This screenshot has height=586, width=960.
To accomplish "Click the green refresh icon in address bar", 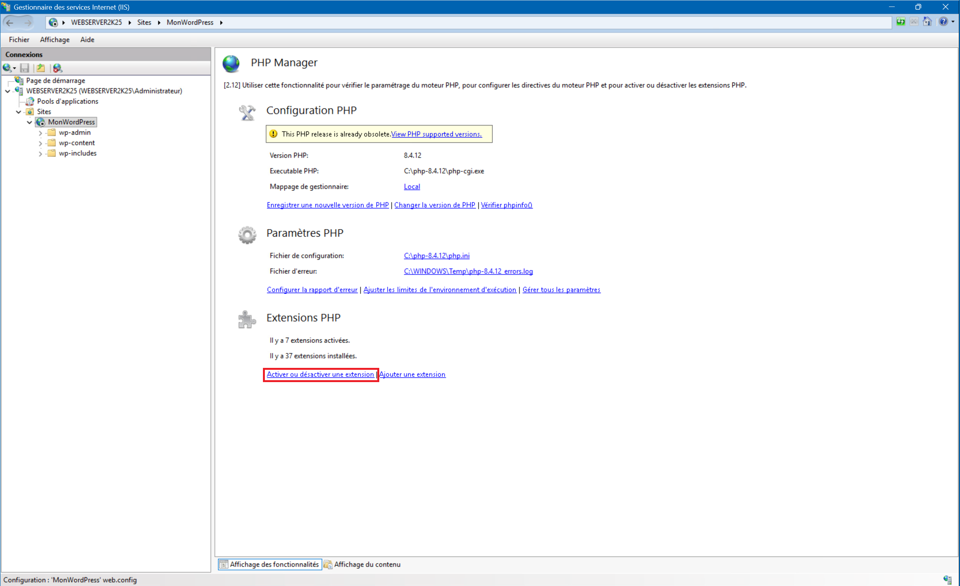I will (x=901, y=22).
